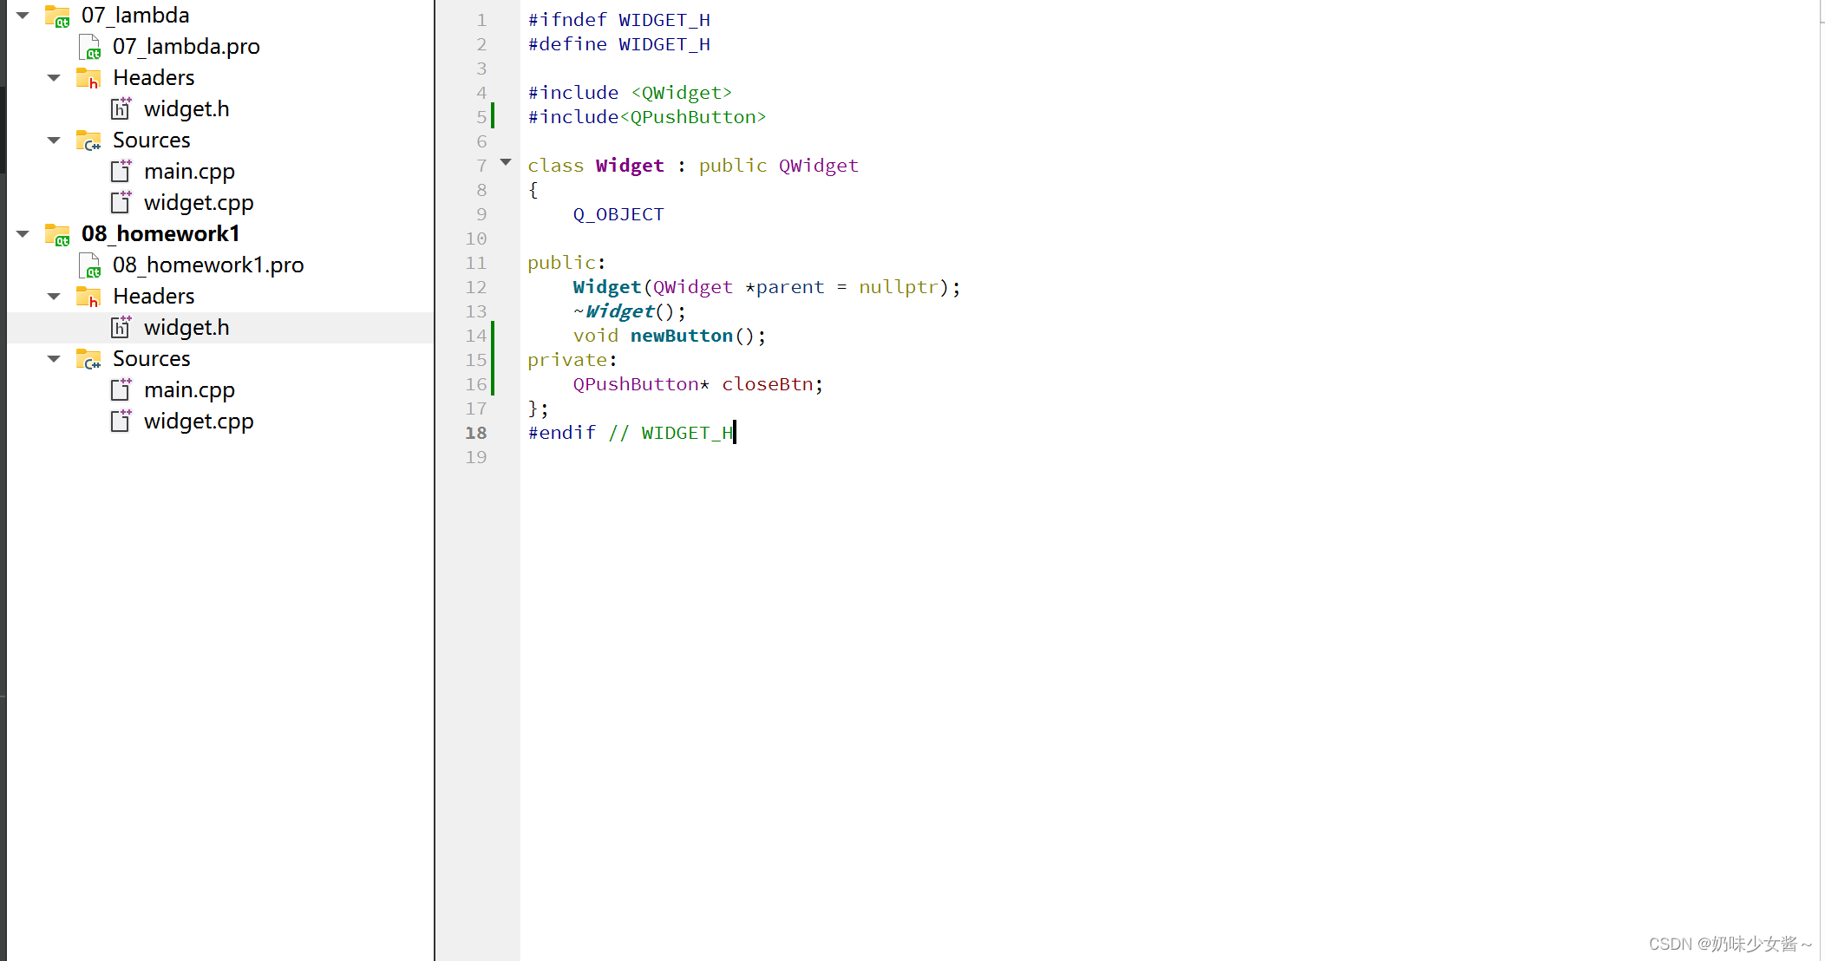The image size is (1825, 961).
Task: Open main.cpp under 08_homework1 Sources
Action: [x=187, y=389]
